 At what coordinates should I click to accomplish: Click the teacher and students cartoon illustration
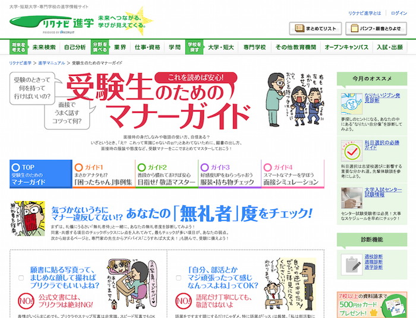tap(295, 100)
